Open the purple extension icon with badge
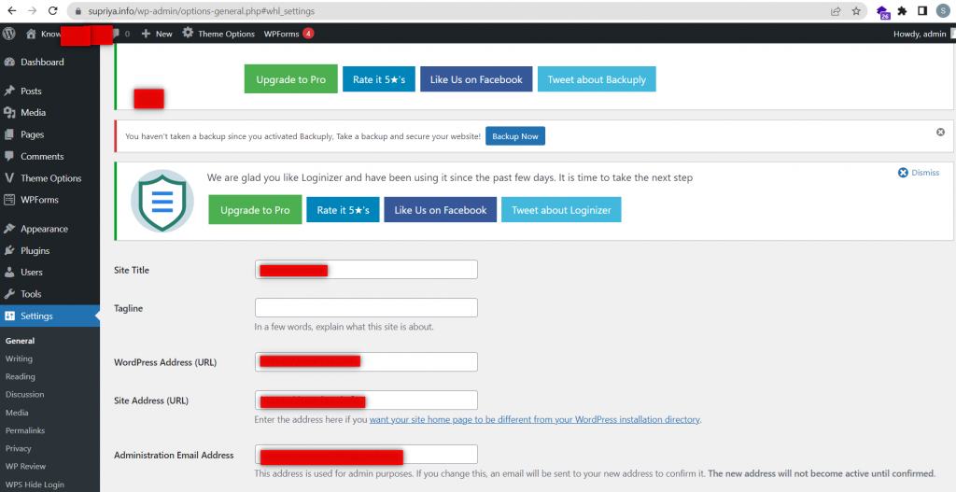Image resolution: width=956 pixels, height=492 pixels. pyautogui.click(x=882, y=12)
